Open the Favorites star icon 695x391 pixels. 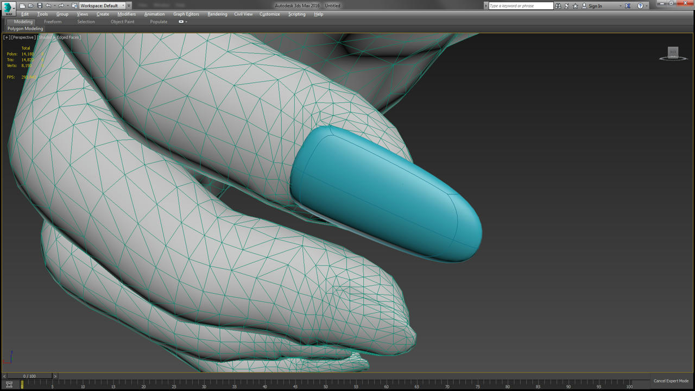(x=576, y=5)
